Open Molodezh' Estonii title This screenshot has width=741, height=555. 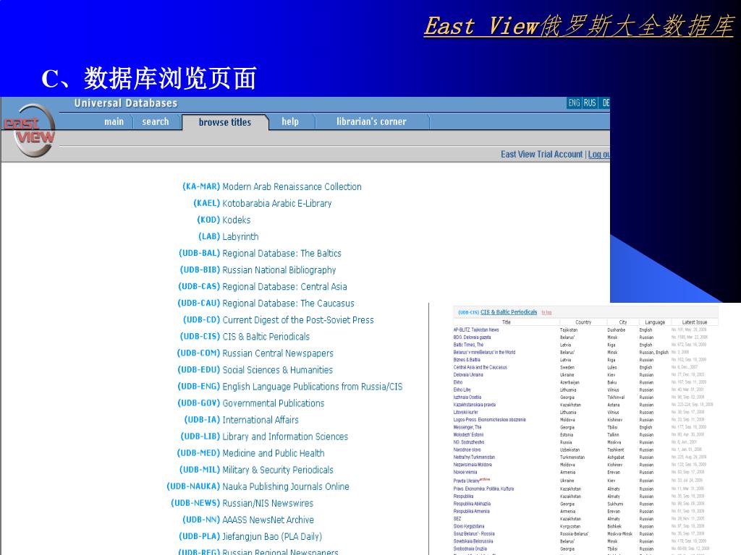[x=468, y=434]
